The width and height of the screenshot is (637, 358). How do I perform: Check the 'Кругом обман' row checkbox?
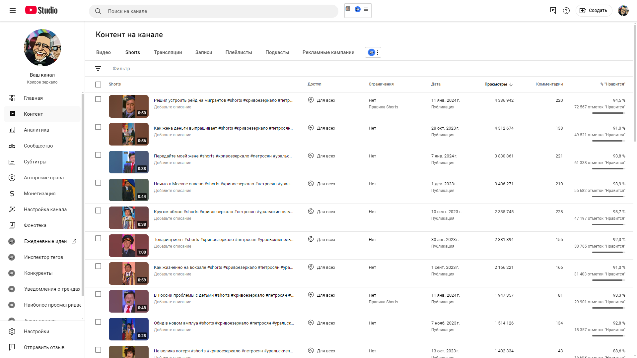(x=98, y=210)
